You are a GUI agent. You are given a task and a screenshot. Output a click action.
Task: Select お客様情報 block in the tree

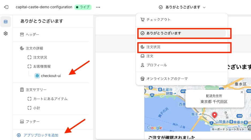click(42, 66)
